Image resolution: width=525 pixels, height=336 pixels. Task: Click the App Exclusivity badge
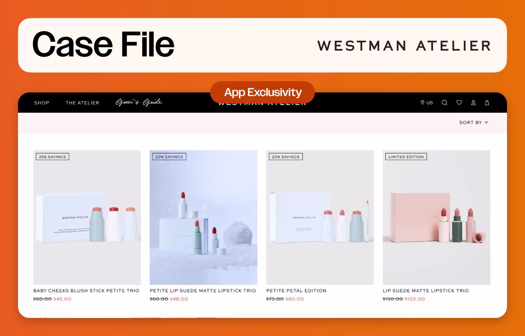pos(262,92)
